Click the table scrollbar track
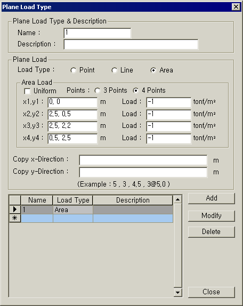This screenshot has width=243, height=306. click(177, 246)
